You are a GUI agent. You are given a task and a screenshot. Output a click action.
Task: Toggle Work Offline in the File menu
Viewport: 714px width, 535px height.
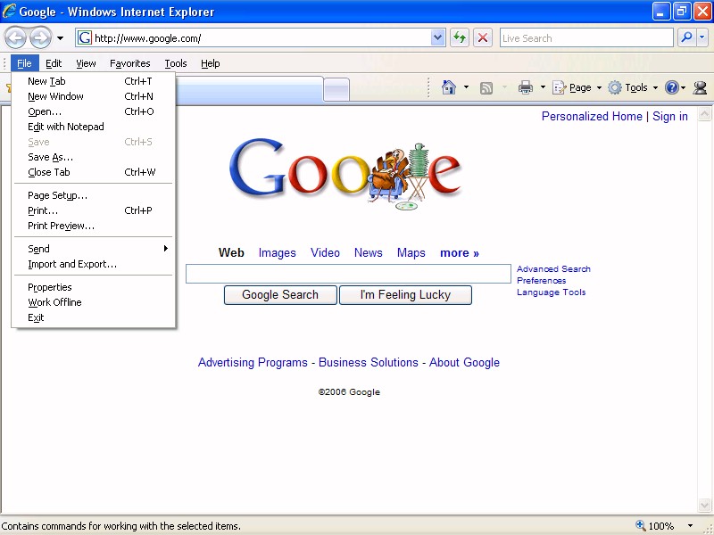click(x=54, y=302)
